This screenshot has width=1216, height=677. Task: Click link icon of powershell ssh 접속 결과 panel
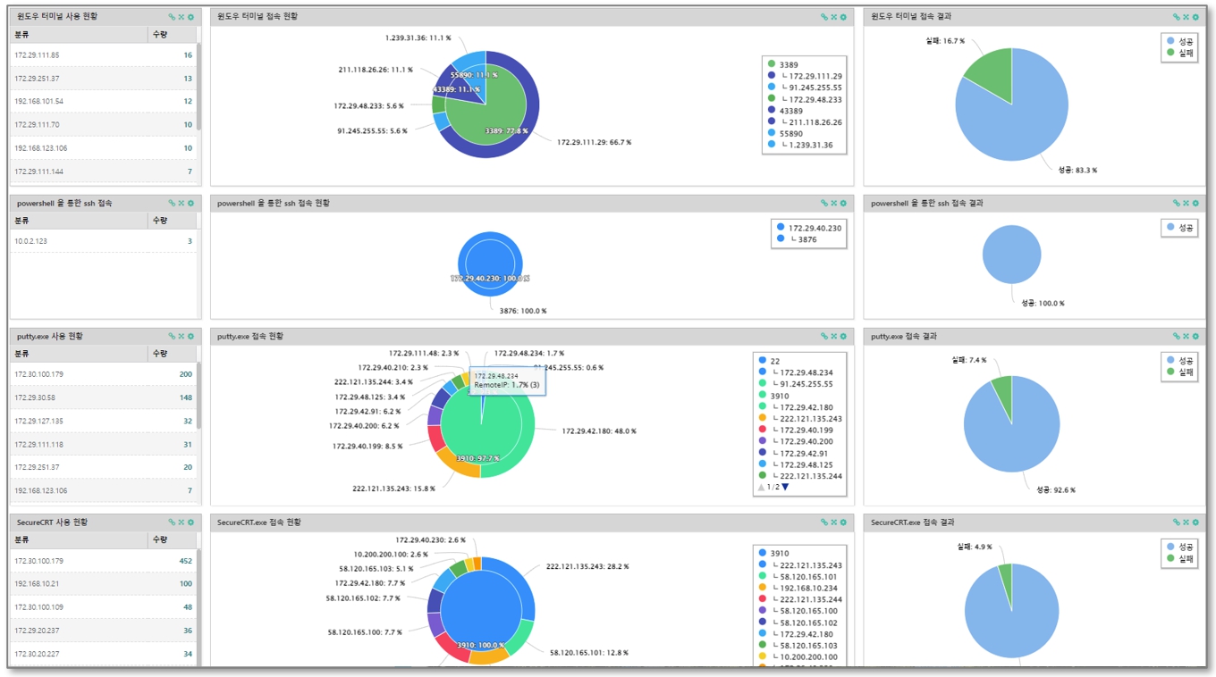(1177, 204)
